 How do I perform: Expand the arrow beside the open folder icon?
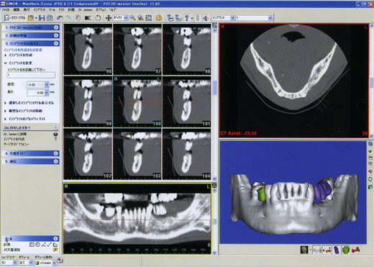pyautogui.click(x=36, y=18)
